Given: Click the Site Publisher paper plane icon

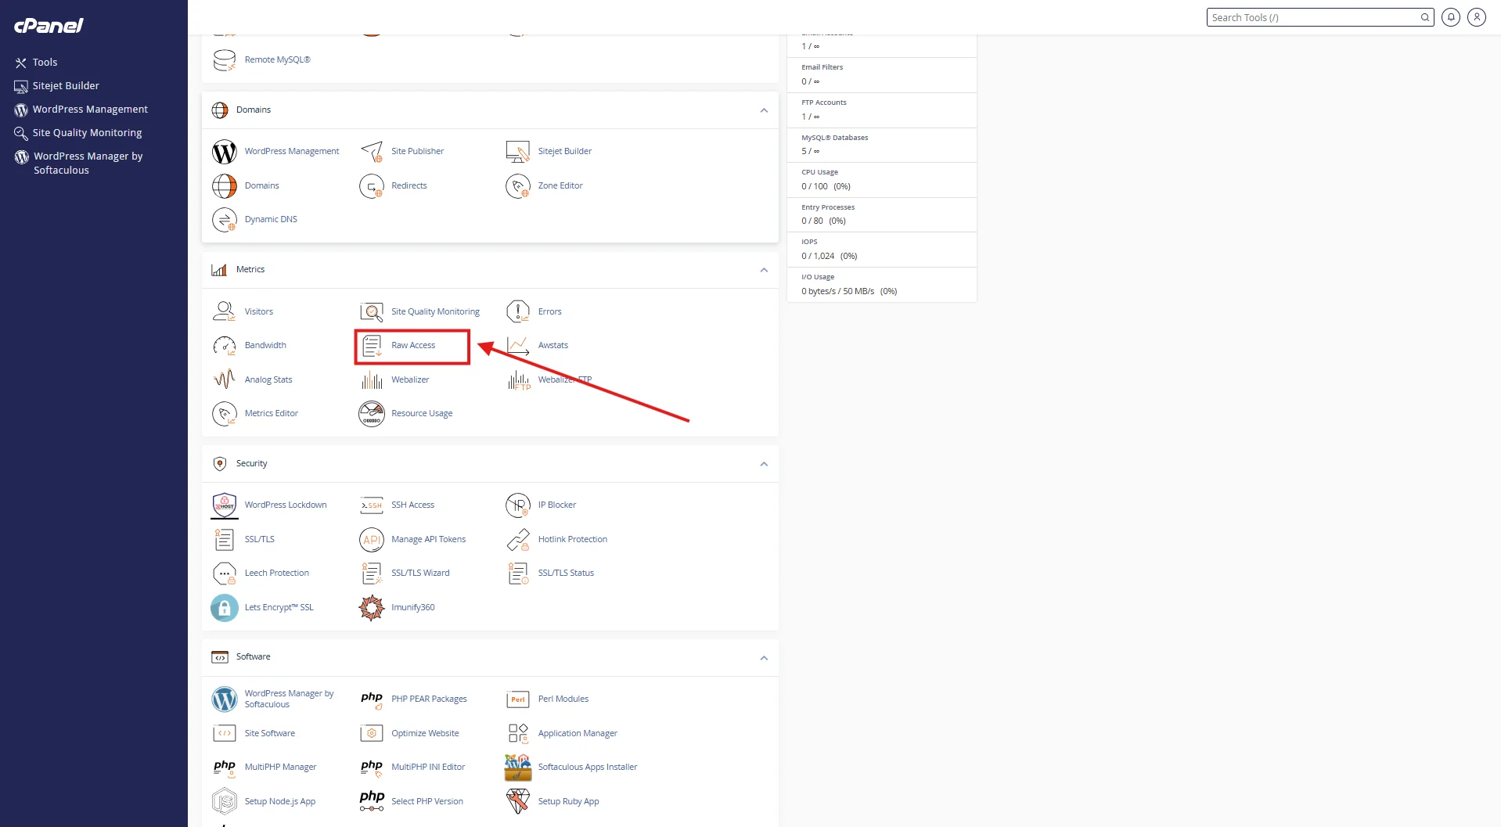Looking at the screenshot, I should pos(372,151).
